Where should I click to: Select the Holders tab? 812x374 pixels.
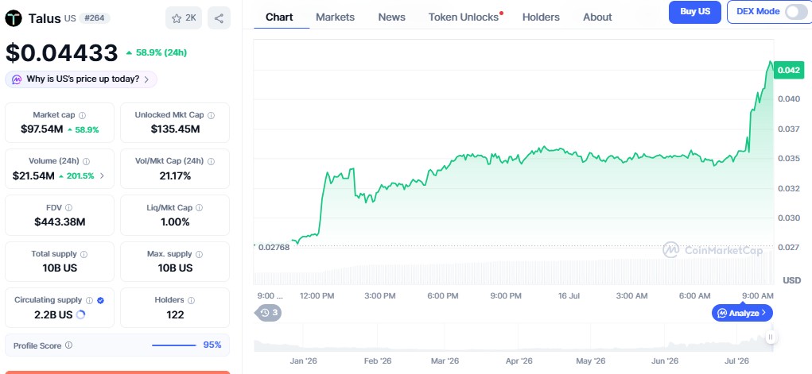point(541,17)
